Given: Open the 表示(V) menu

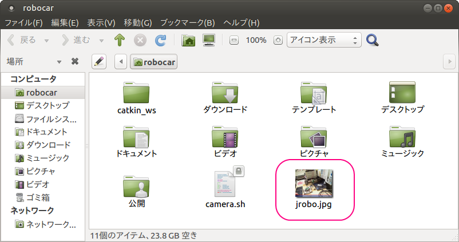Looking at the screenshot, I should click(101, 22).
